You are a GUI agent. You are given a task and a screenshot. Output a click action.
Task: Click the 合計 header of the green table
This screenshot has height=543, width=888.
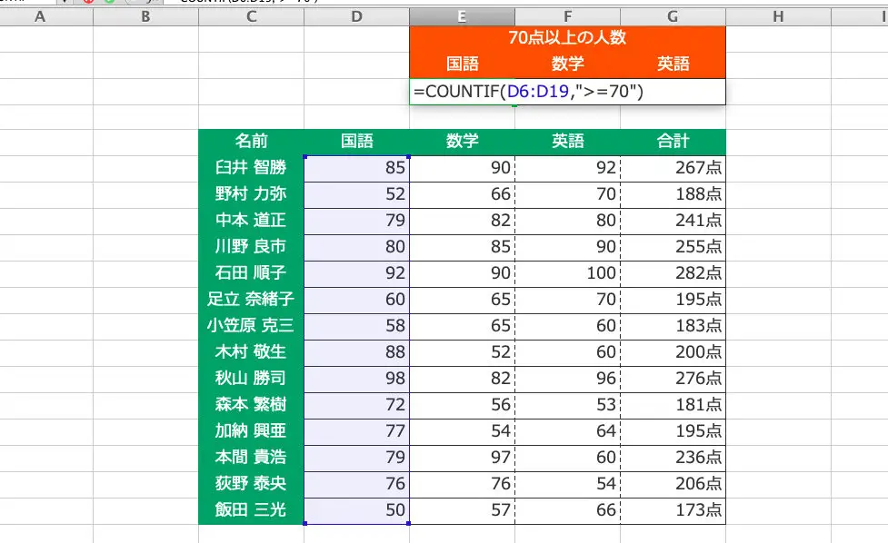pyautogui.click(x=672, y=142)
